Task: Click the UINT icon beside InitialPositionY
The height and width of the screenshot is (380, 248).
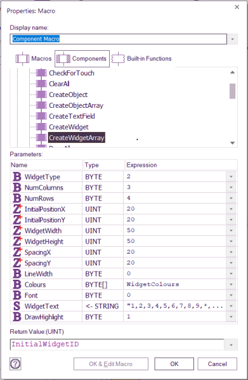Action: pyautogui.click(x=17, y=219)
